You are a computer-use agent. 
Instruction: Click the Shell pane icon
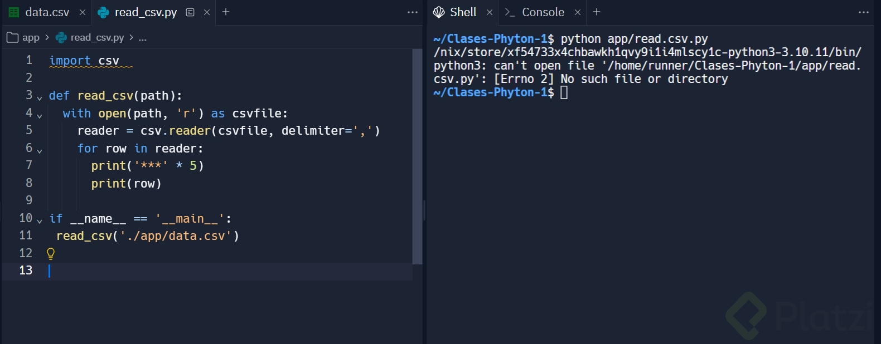439,12
